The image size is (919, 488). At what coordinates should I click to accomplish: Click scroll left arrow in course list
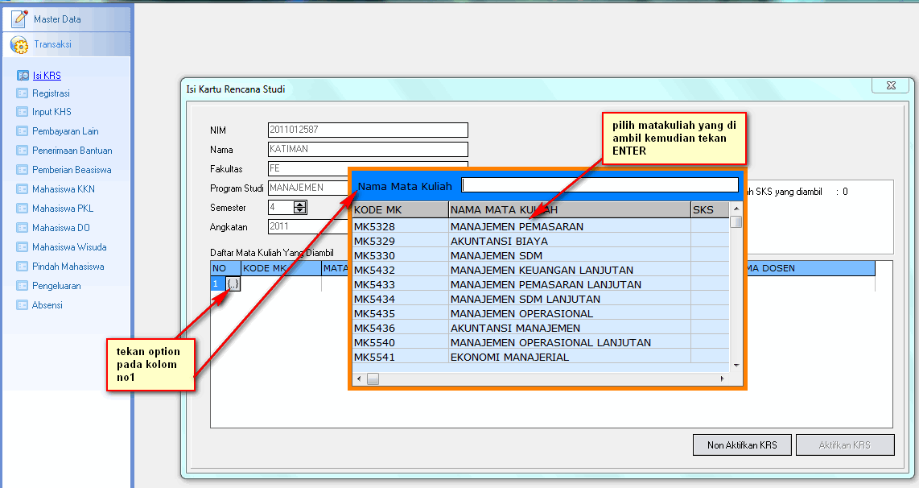point(359,379)
